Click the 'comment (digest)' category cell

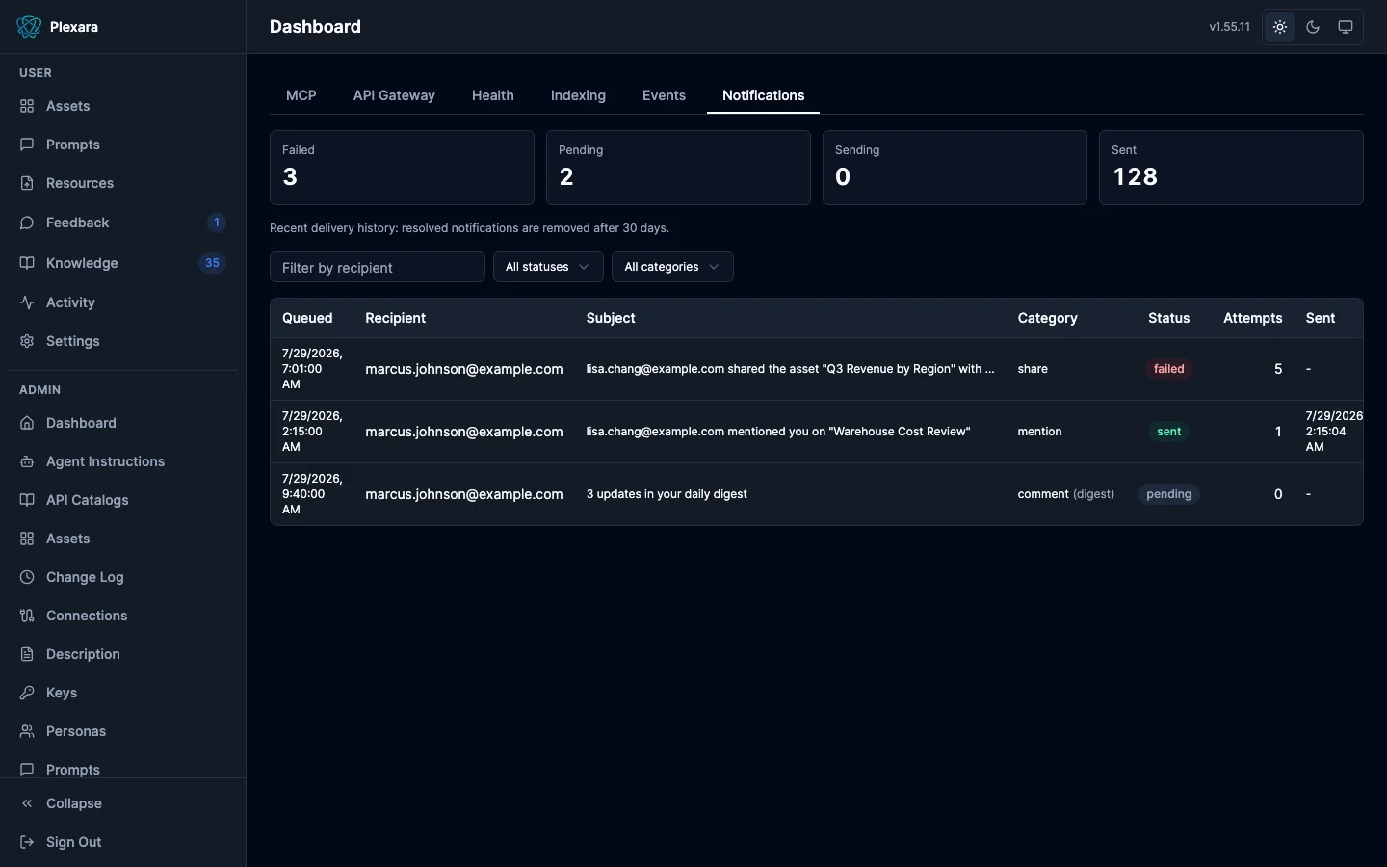[1066, 494]
